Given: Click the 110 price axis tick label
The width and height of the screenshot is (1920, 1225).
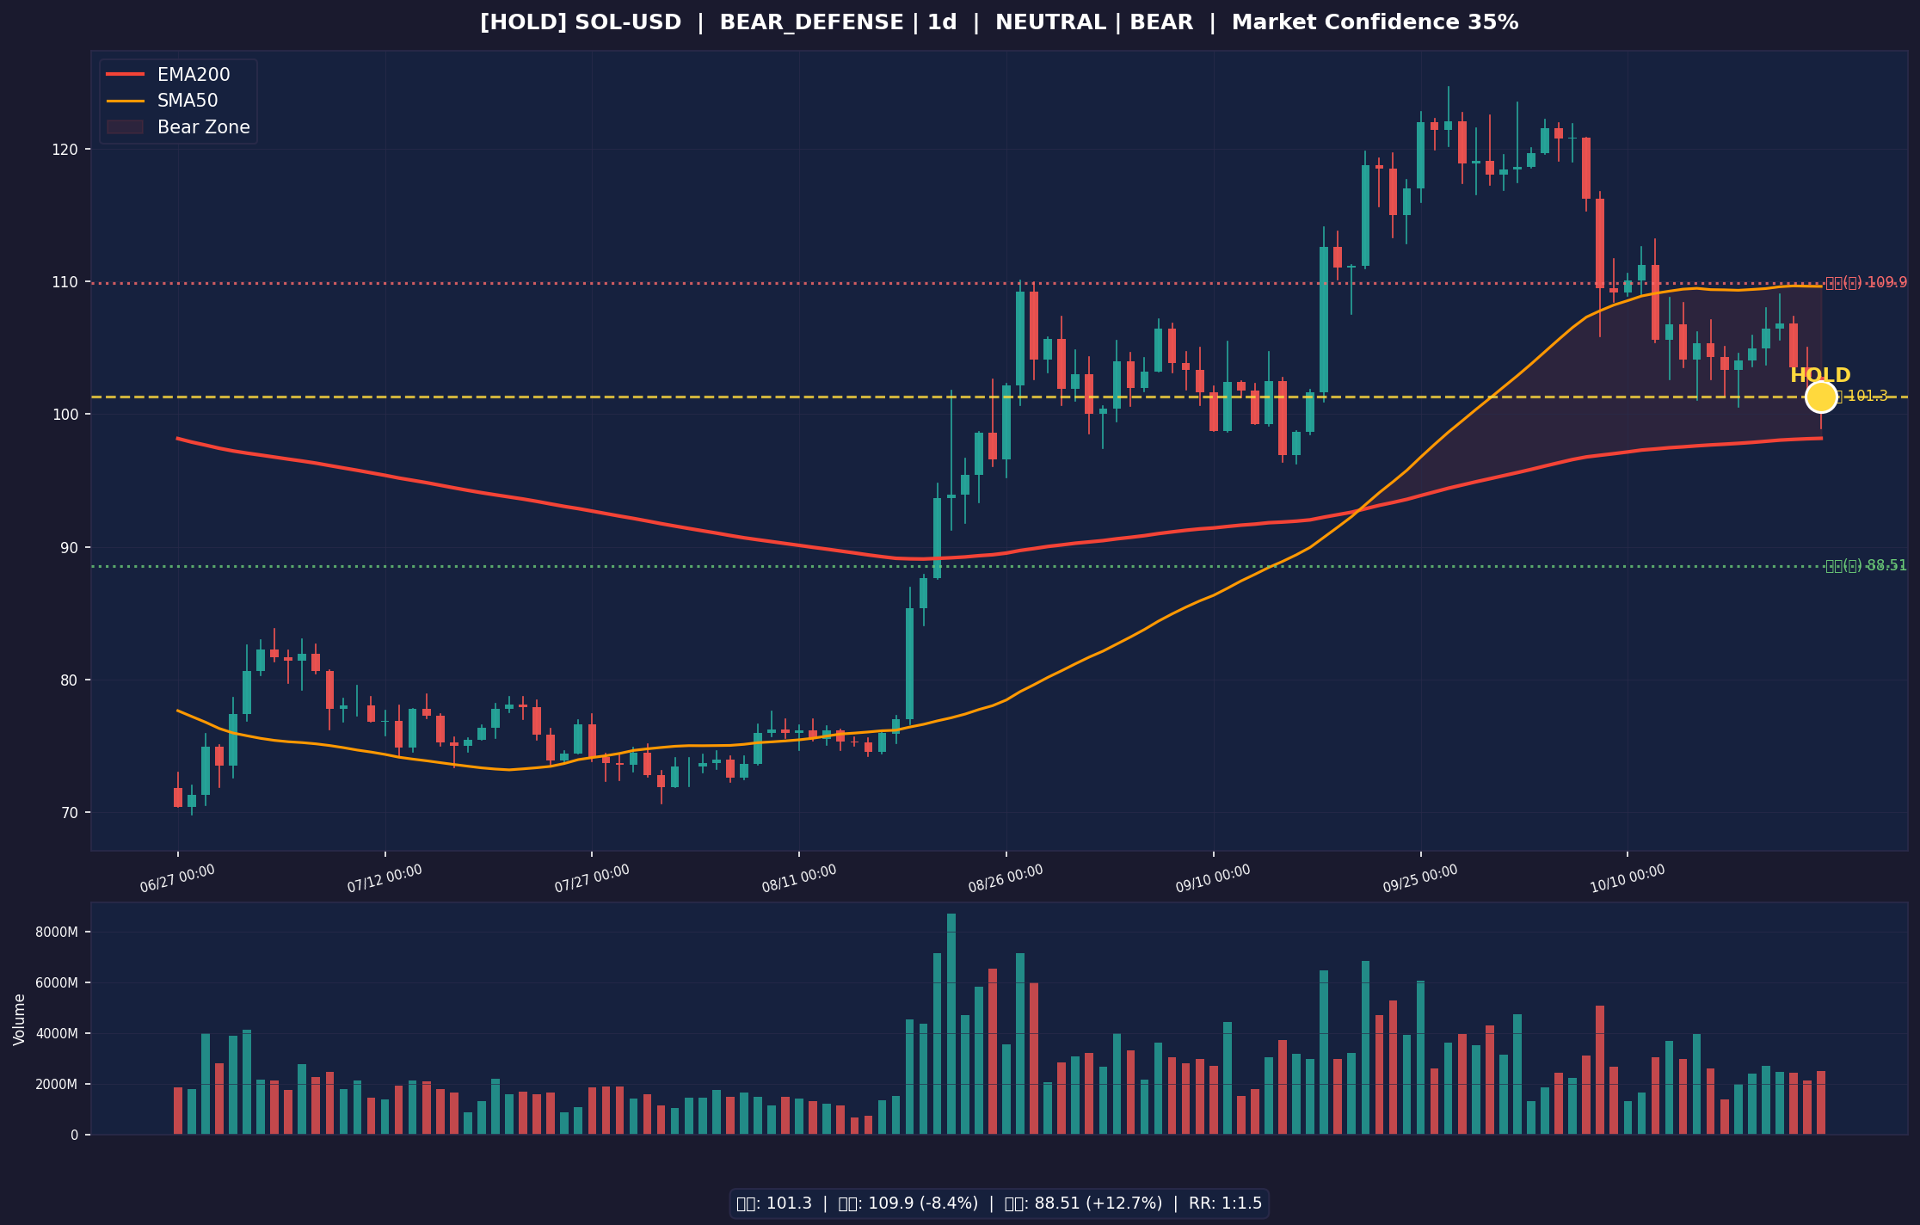Looking at the screenshot, I should (x=65, y=282).
